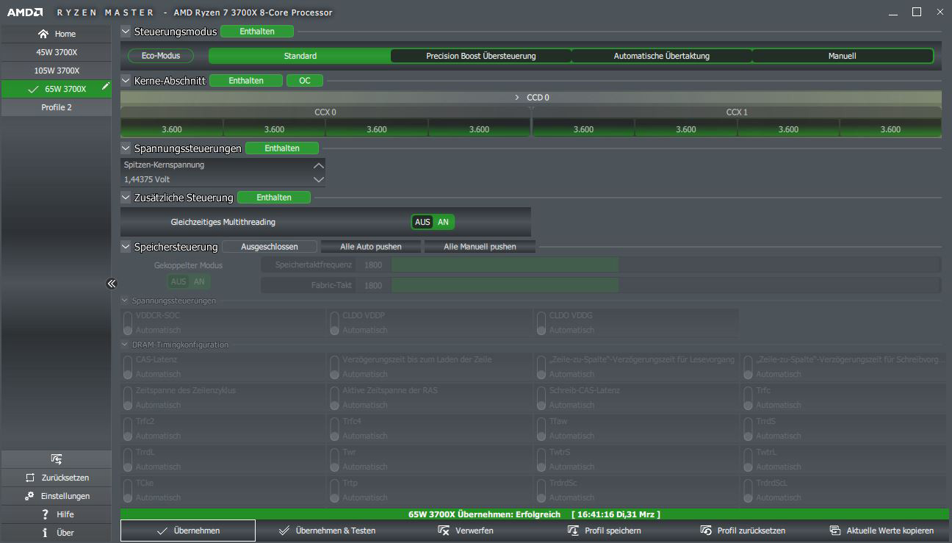Collapse the Speichersteuerung section

[x=126, y=247]
